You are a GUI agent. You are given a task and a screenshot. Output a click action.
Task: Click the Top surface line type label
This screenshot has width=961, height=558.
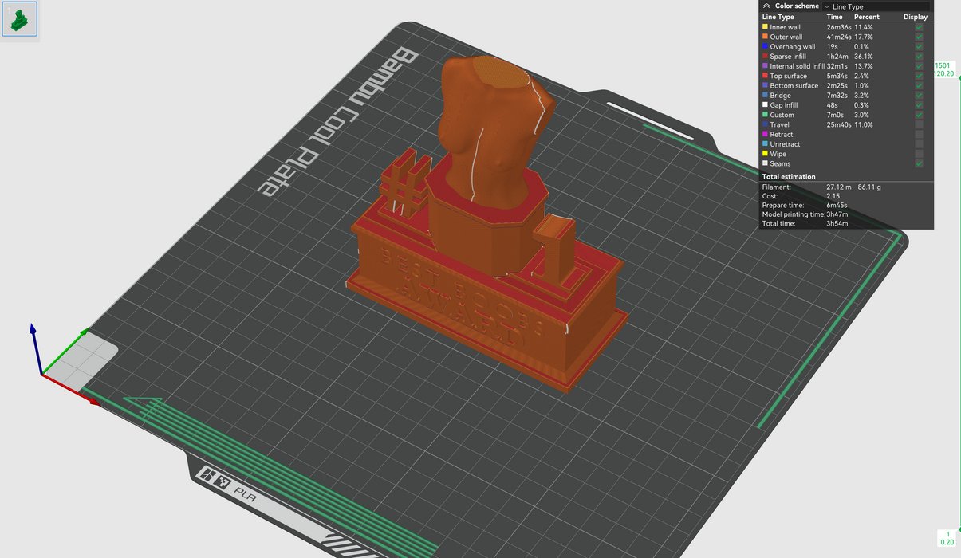pos(788,76)
